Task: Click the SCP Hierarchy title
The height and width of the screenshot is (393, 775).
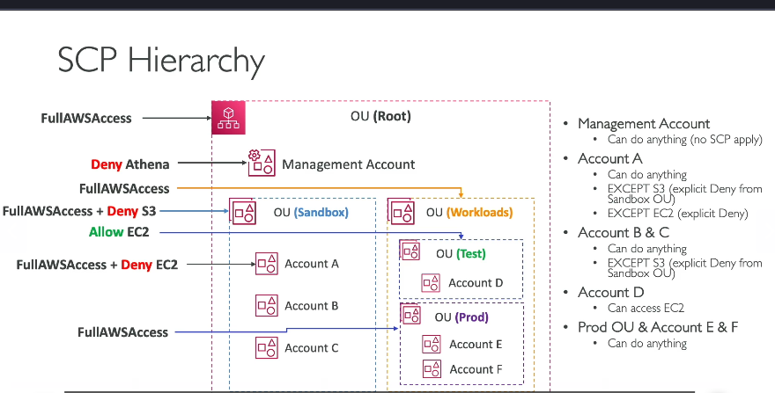Action: pyautogui.click(x=161, y=61)
